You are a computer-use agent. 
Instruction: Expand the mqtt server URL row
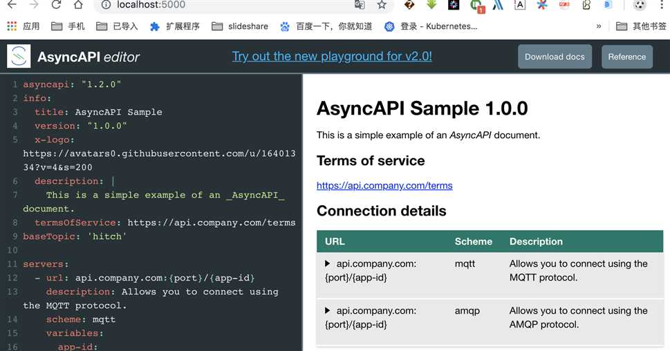tap(327, 263)
